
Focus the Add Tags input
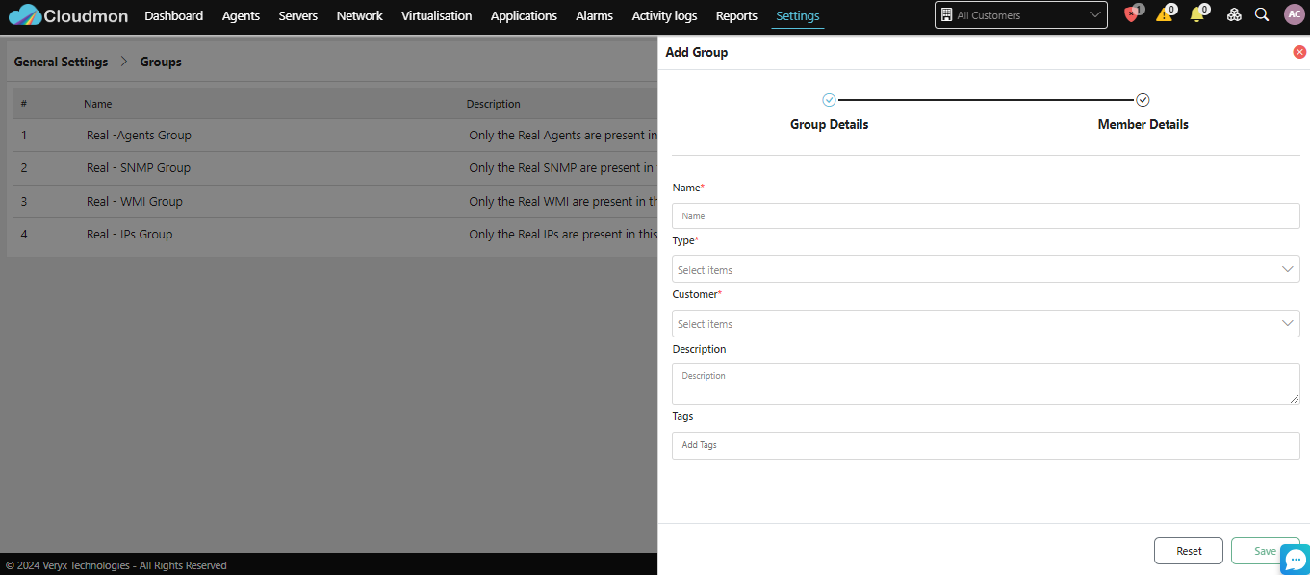tap(986, 445)
